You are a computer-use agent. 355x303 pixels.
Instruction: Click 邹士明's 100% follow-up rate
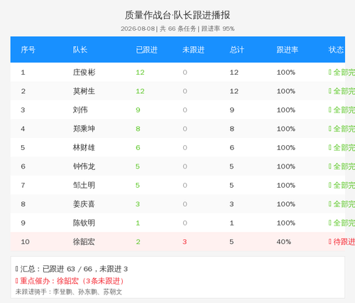pos(286,185)
